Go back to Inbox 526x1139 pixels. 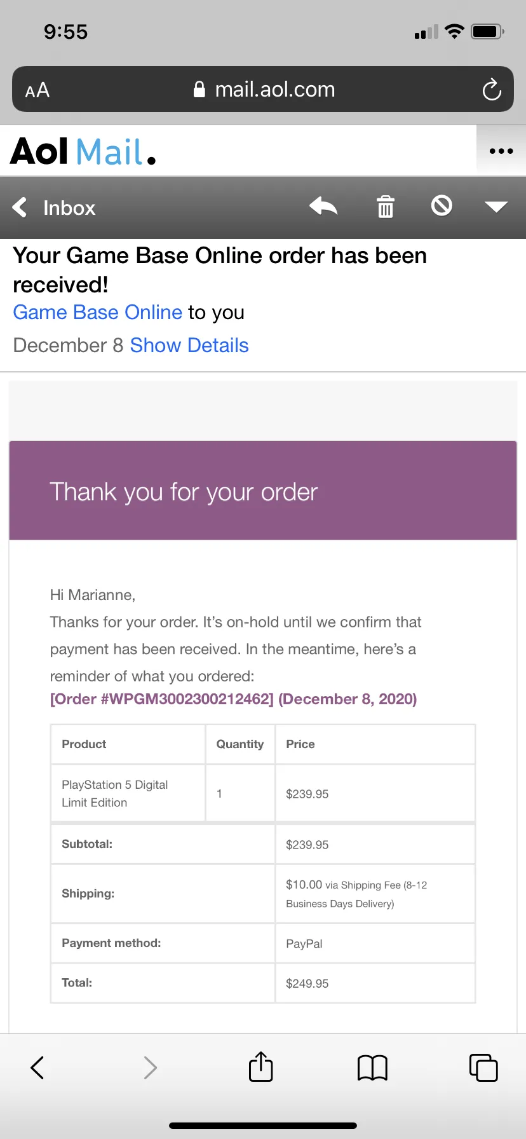(54, 207)
